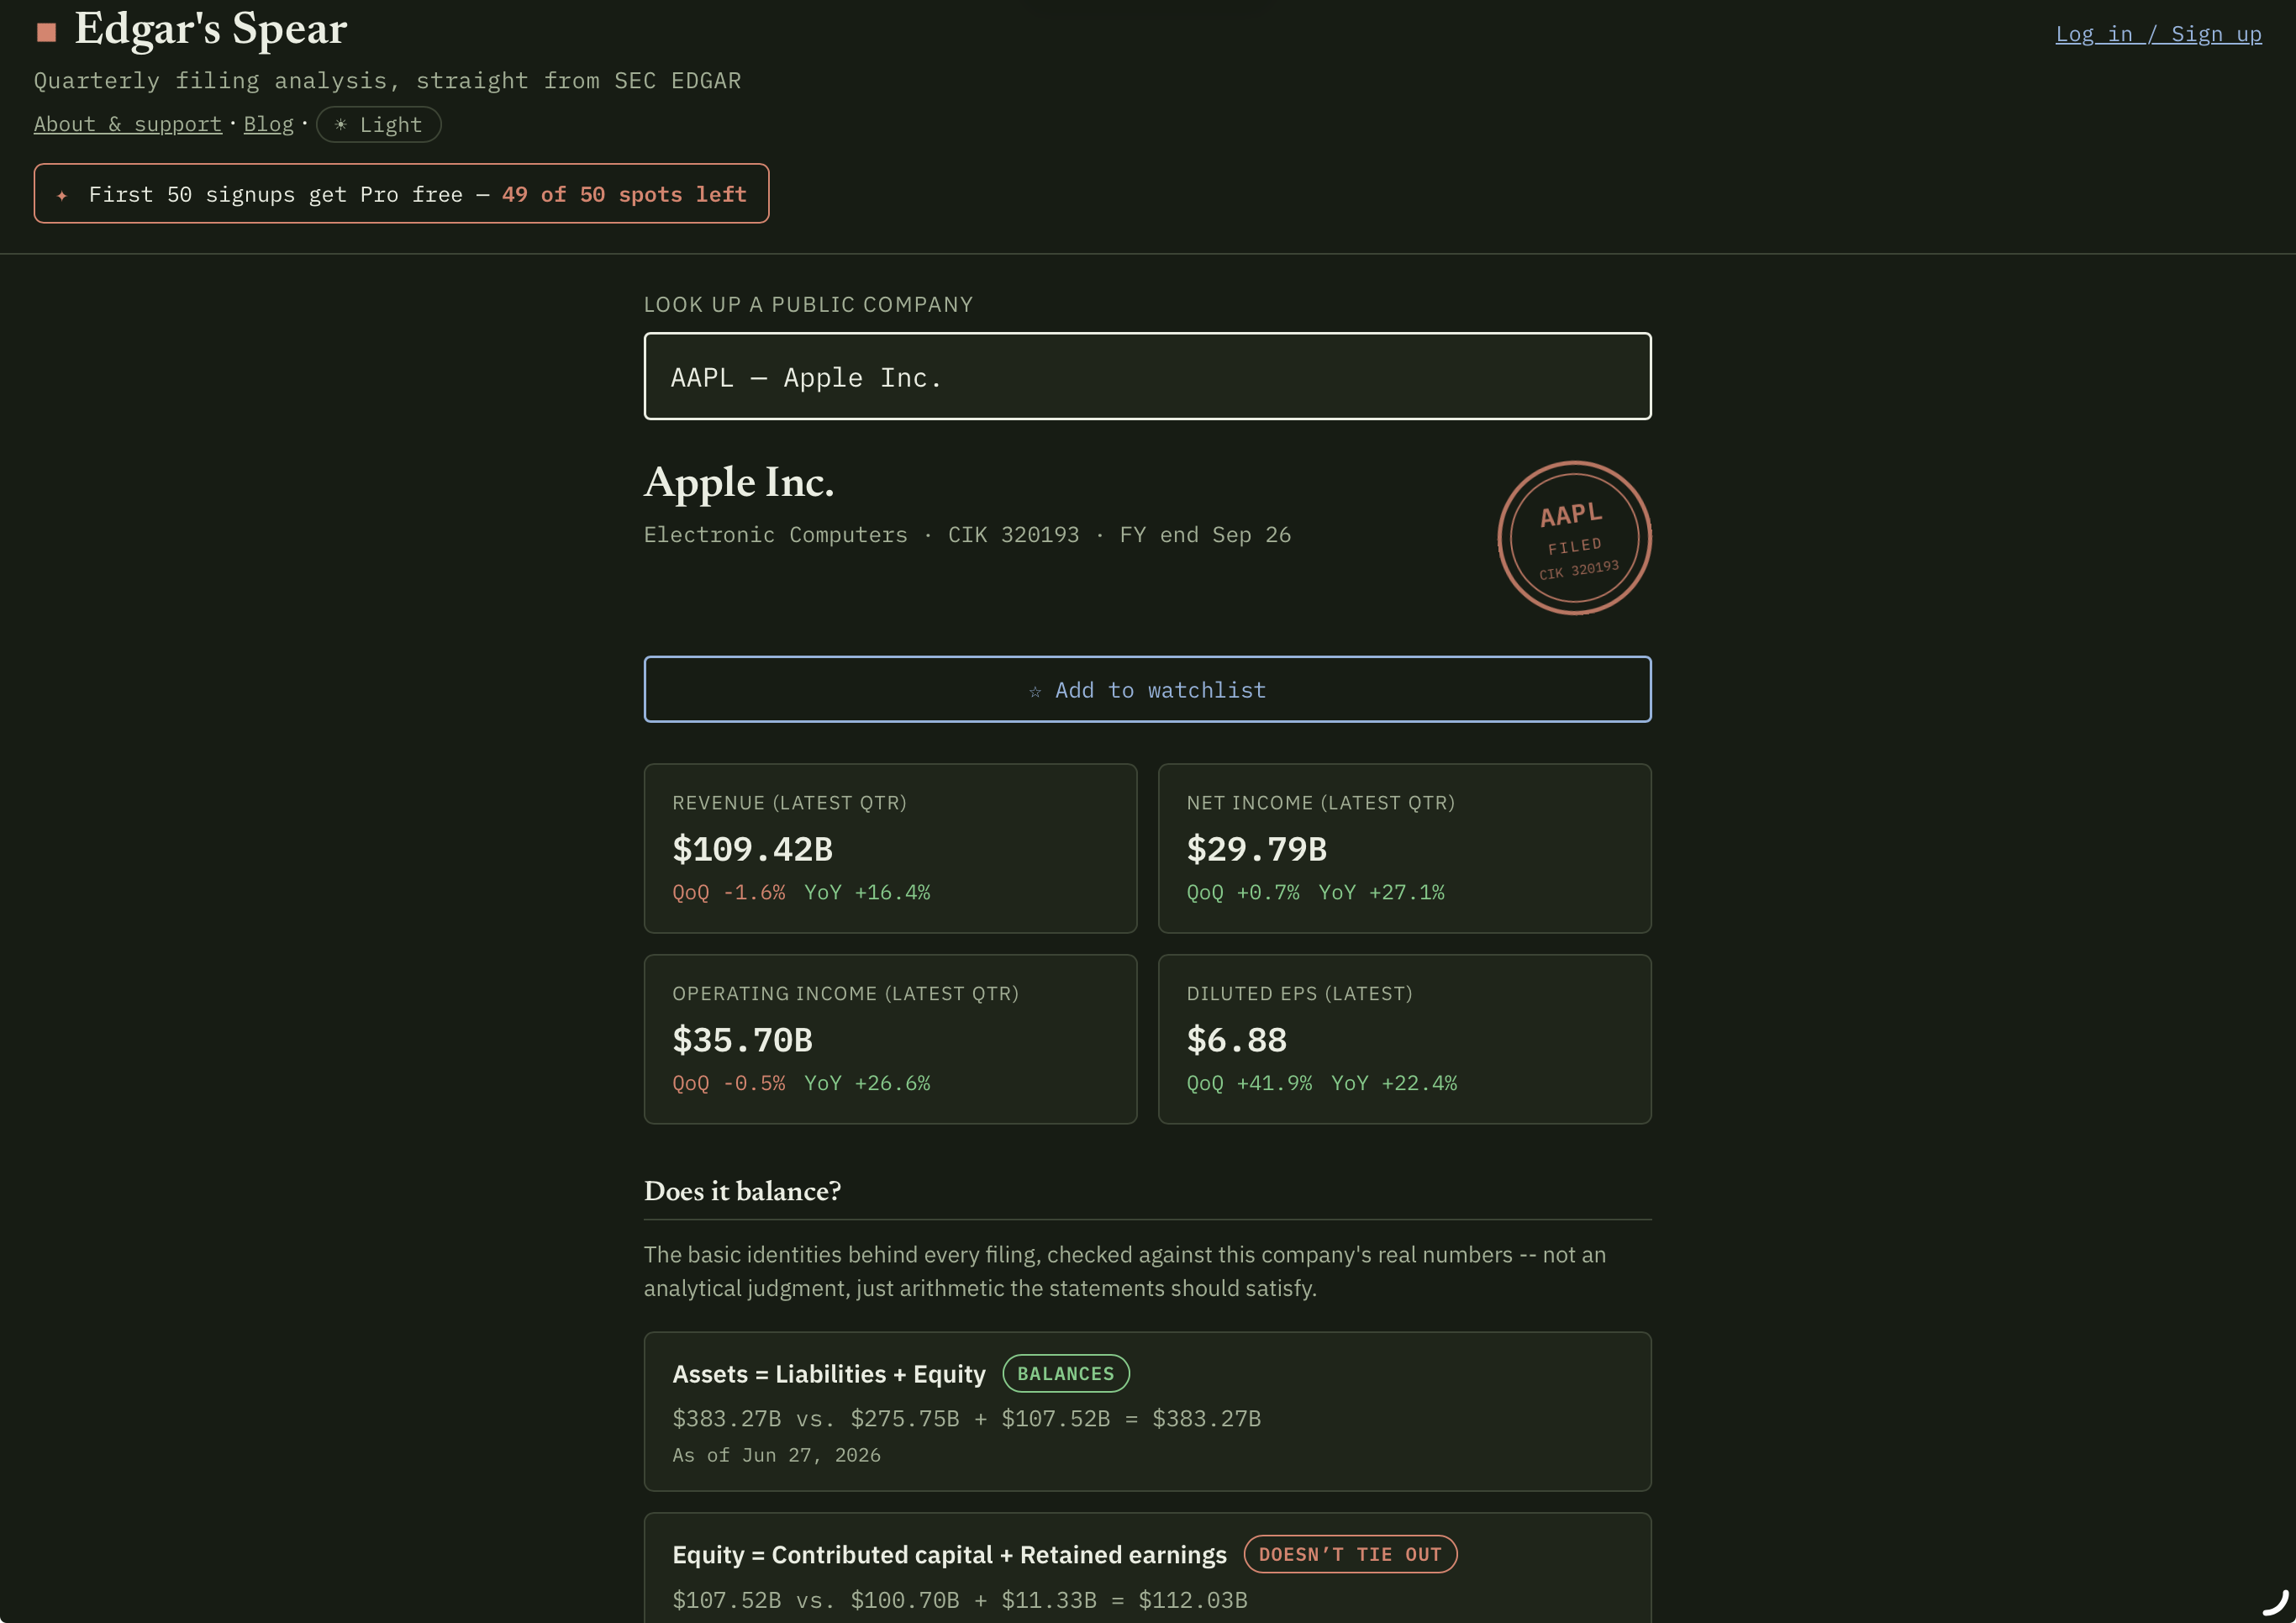Click the Net Income value $29.79B
2296x1623 pixels.
point(1256,849)
